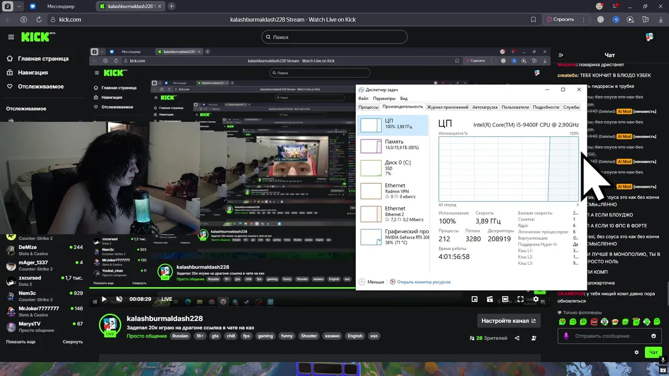Seek on the green stream progress bar

pyautogui.click(x=319, y=288)
